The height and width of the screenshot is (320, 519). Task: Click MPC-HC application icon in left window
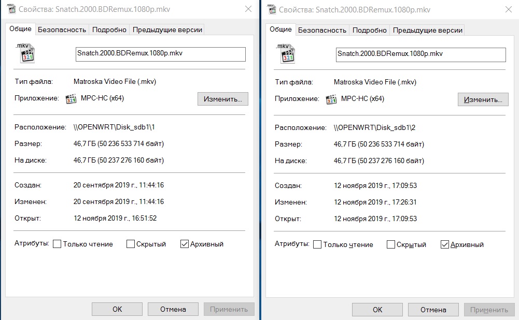point(71,98)
